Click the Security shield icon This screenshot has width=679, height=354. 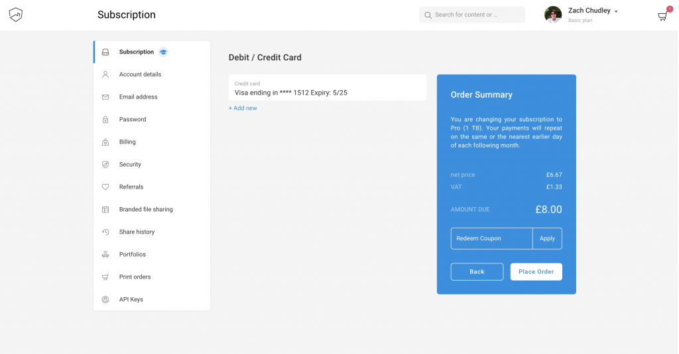point(105,165)
